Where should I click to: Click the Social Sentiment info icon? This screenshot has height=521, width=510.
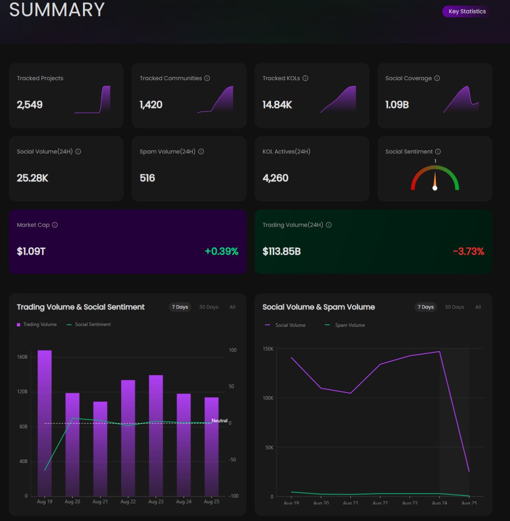click(x=438, y=152)
